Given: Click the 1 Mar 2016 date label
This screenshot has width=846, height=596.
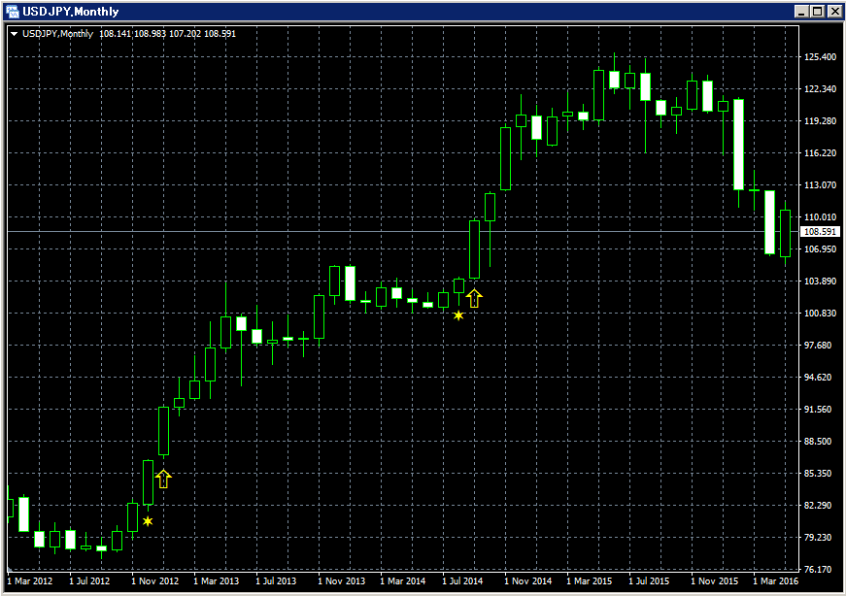Looking at the screenshot, I should 776,580.
